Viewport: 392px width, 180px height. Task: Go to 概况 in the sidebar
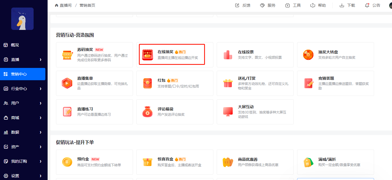23,45
